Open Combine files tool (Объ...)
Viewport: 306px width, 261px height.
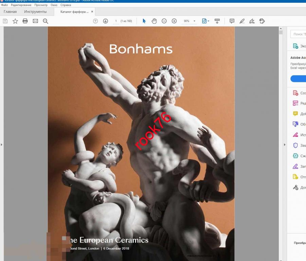click(299, 124)
